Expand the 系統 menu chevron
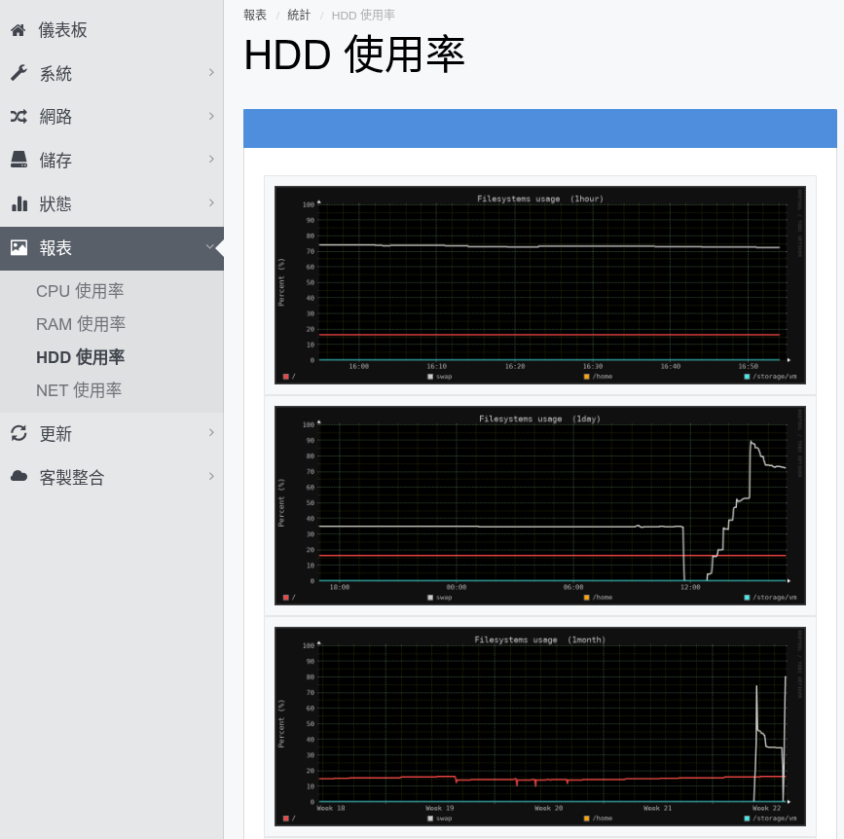 pyautogui.click(x=211, y=72)
